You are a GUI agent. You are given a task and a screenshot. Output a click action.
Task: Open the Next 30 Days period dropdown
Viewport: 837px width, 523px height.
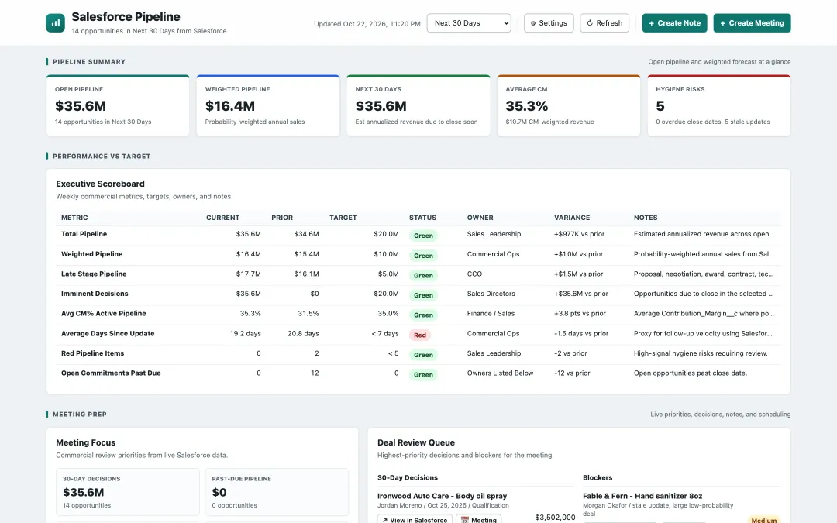pyautogui.click(x=469, y=23)
